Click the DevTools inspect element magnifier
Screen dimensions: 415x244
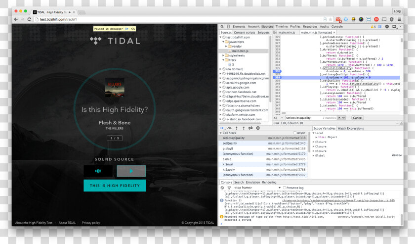222,27
